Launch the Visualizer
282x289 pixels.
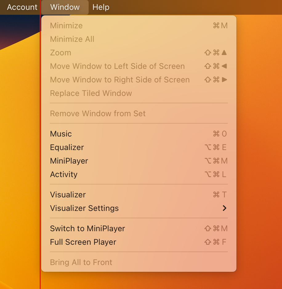(x=139, y=195)
